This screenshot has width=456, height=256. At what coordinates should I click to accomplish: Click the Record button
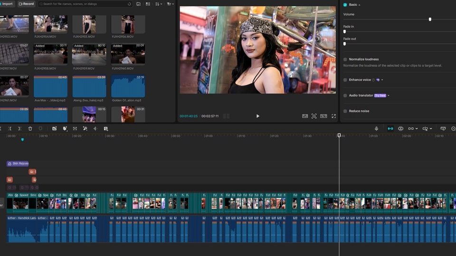[27, 4]
